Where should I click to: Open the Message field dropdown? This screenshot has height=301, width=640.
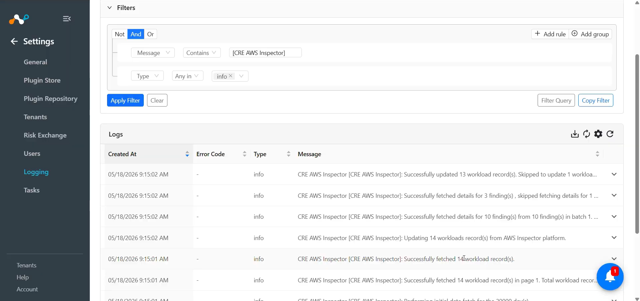click(153, 53)
